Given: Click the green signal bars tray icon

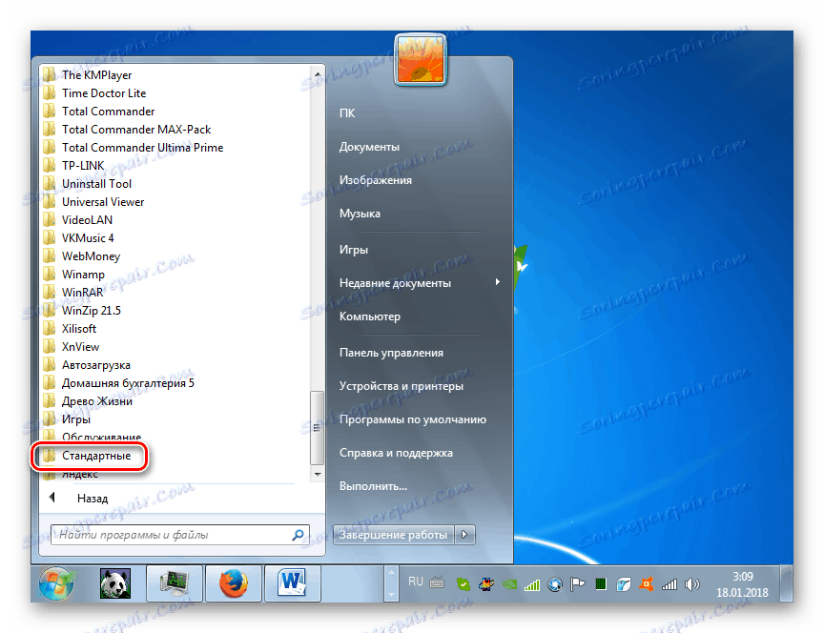Looking at the screenshot, I should pos(532,584).
